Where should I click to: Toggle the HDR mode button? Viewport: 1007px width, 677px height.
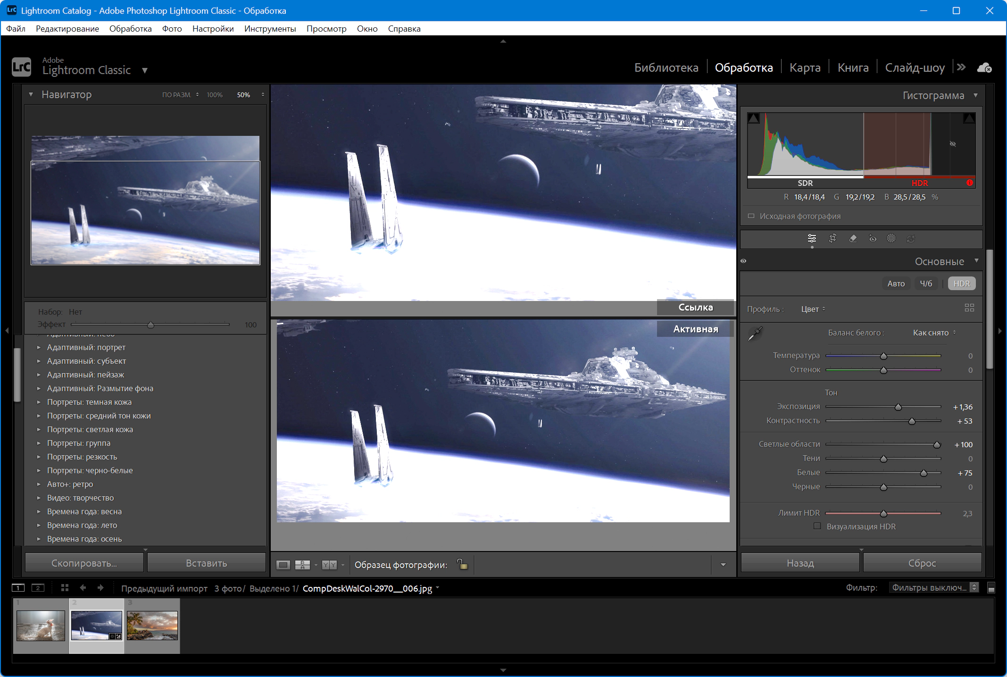962,284
